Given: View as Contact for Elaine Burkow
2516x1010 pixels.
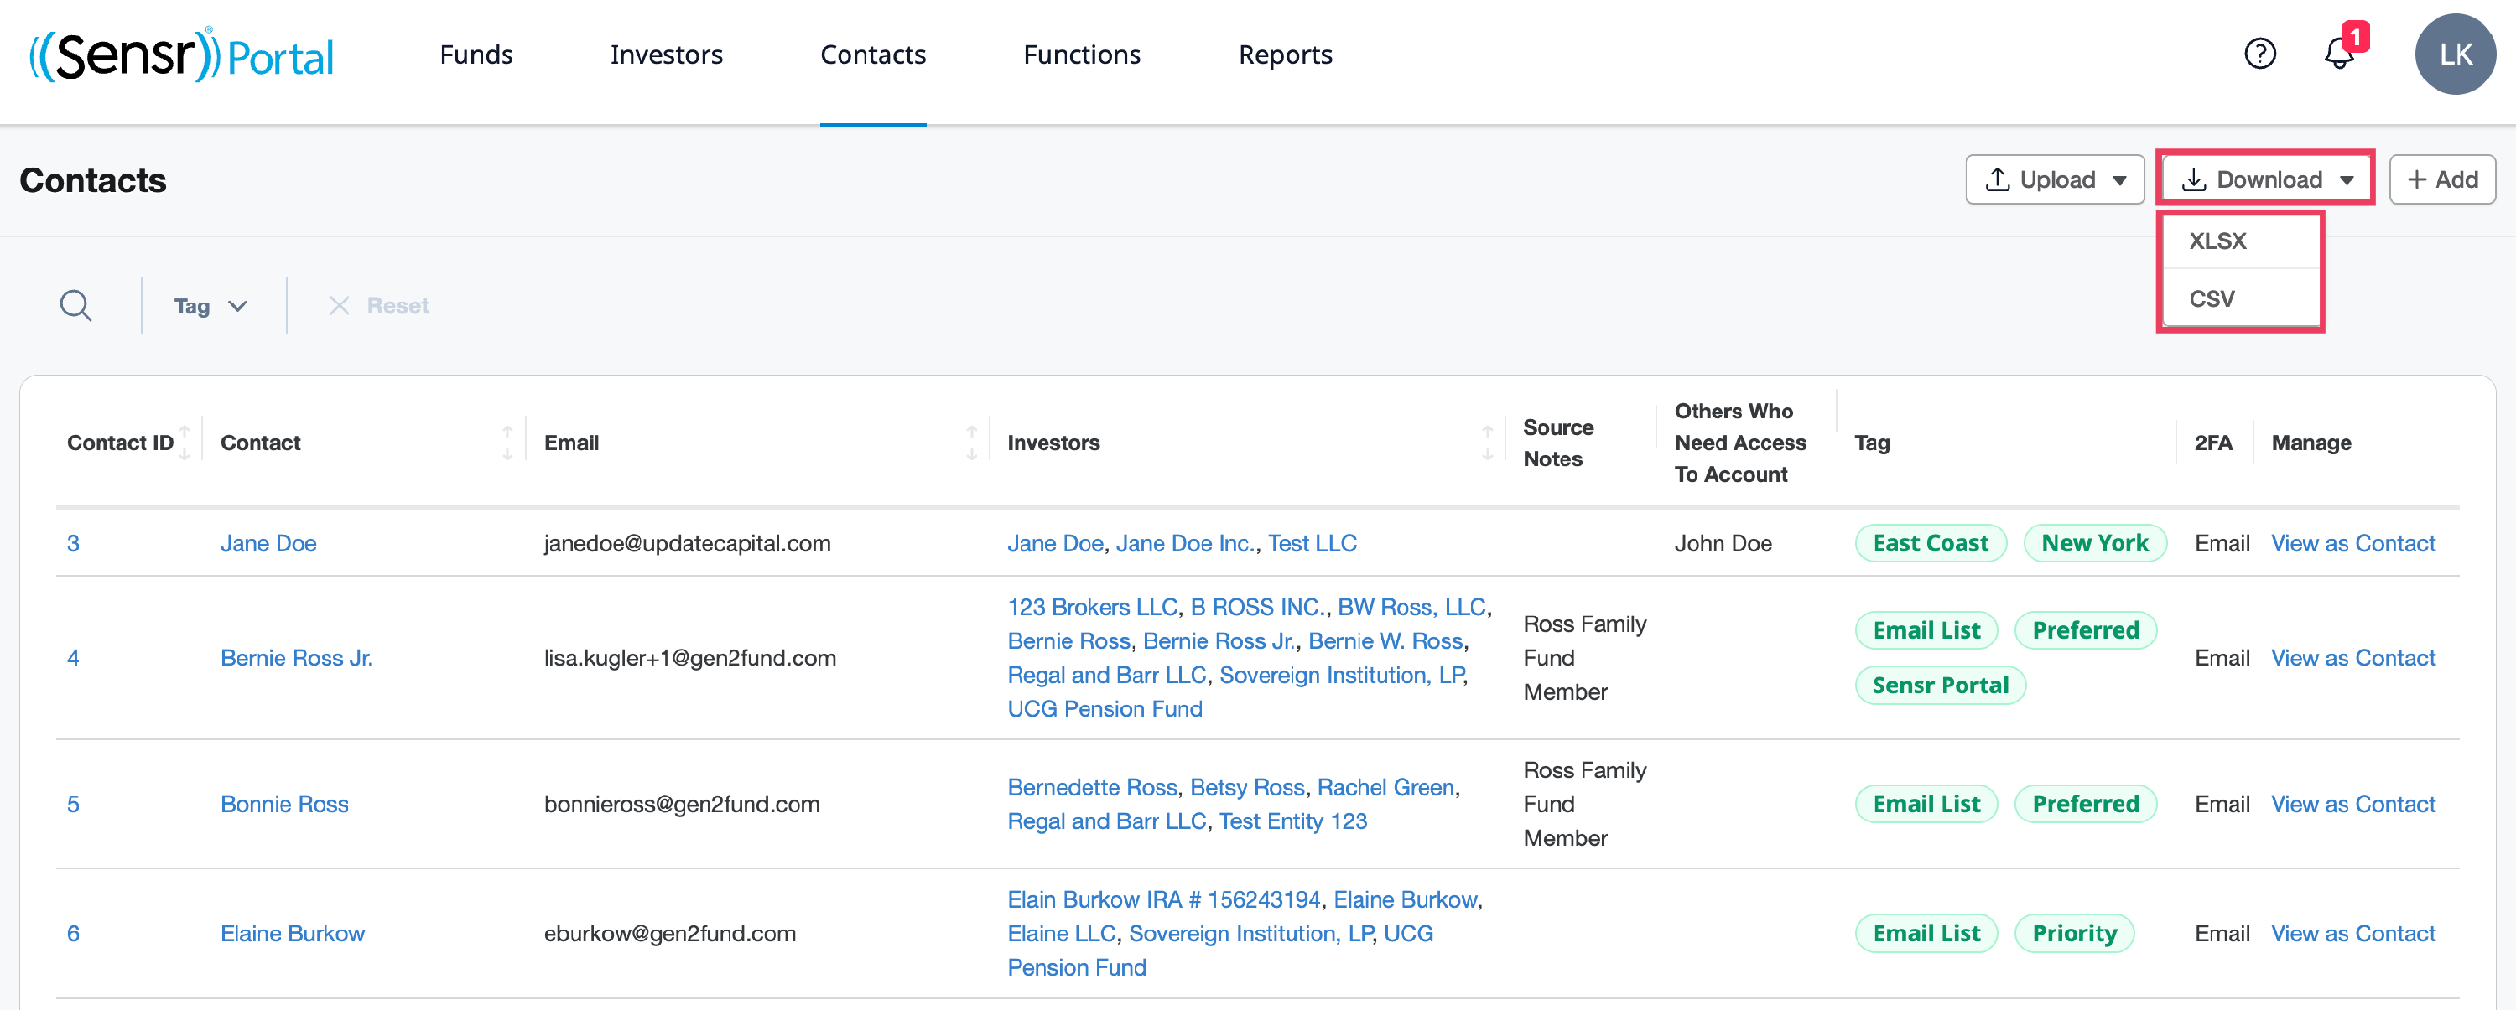Looking at the screenshot, I should [2353, 934].
